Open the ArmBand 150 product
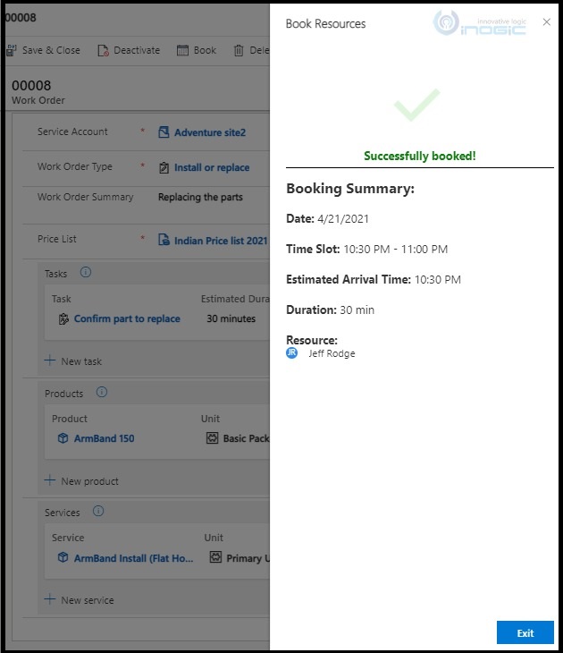The width and height of the screenshot is (563, 653). pos(104,438)
